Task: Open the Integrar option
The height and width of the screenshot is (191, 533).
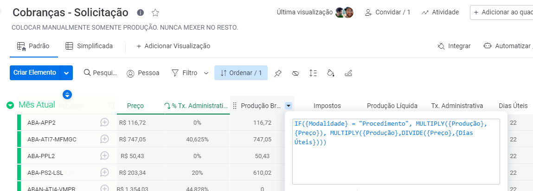Action: pyautogui.click(x=454, y=46)
